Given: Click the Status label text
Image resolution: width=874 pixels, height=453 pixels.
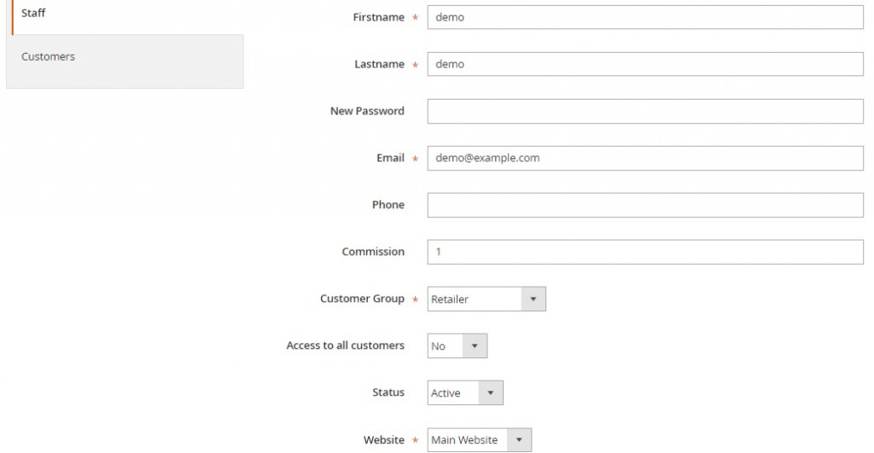Looking at the screenshot, I should tap(388, 392).
